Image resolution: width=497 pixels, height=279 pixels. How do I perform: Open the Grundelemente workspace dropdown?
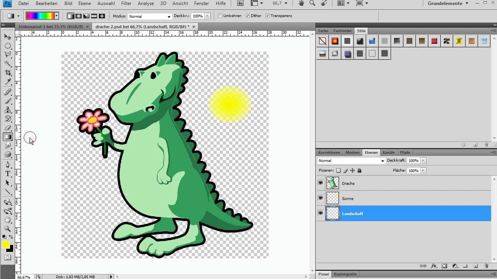point(448,3)
